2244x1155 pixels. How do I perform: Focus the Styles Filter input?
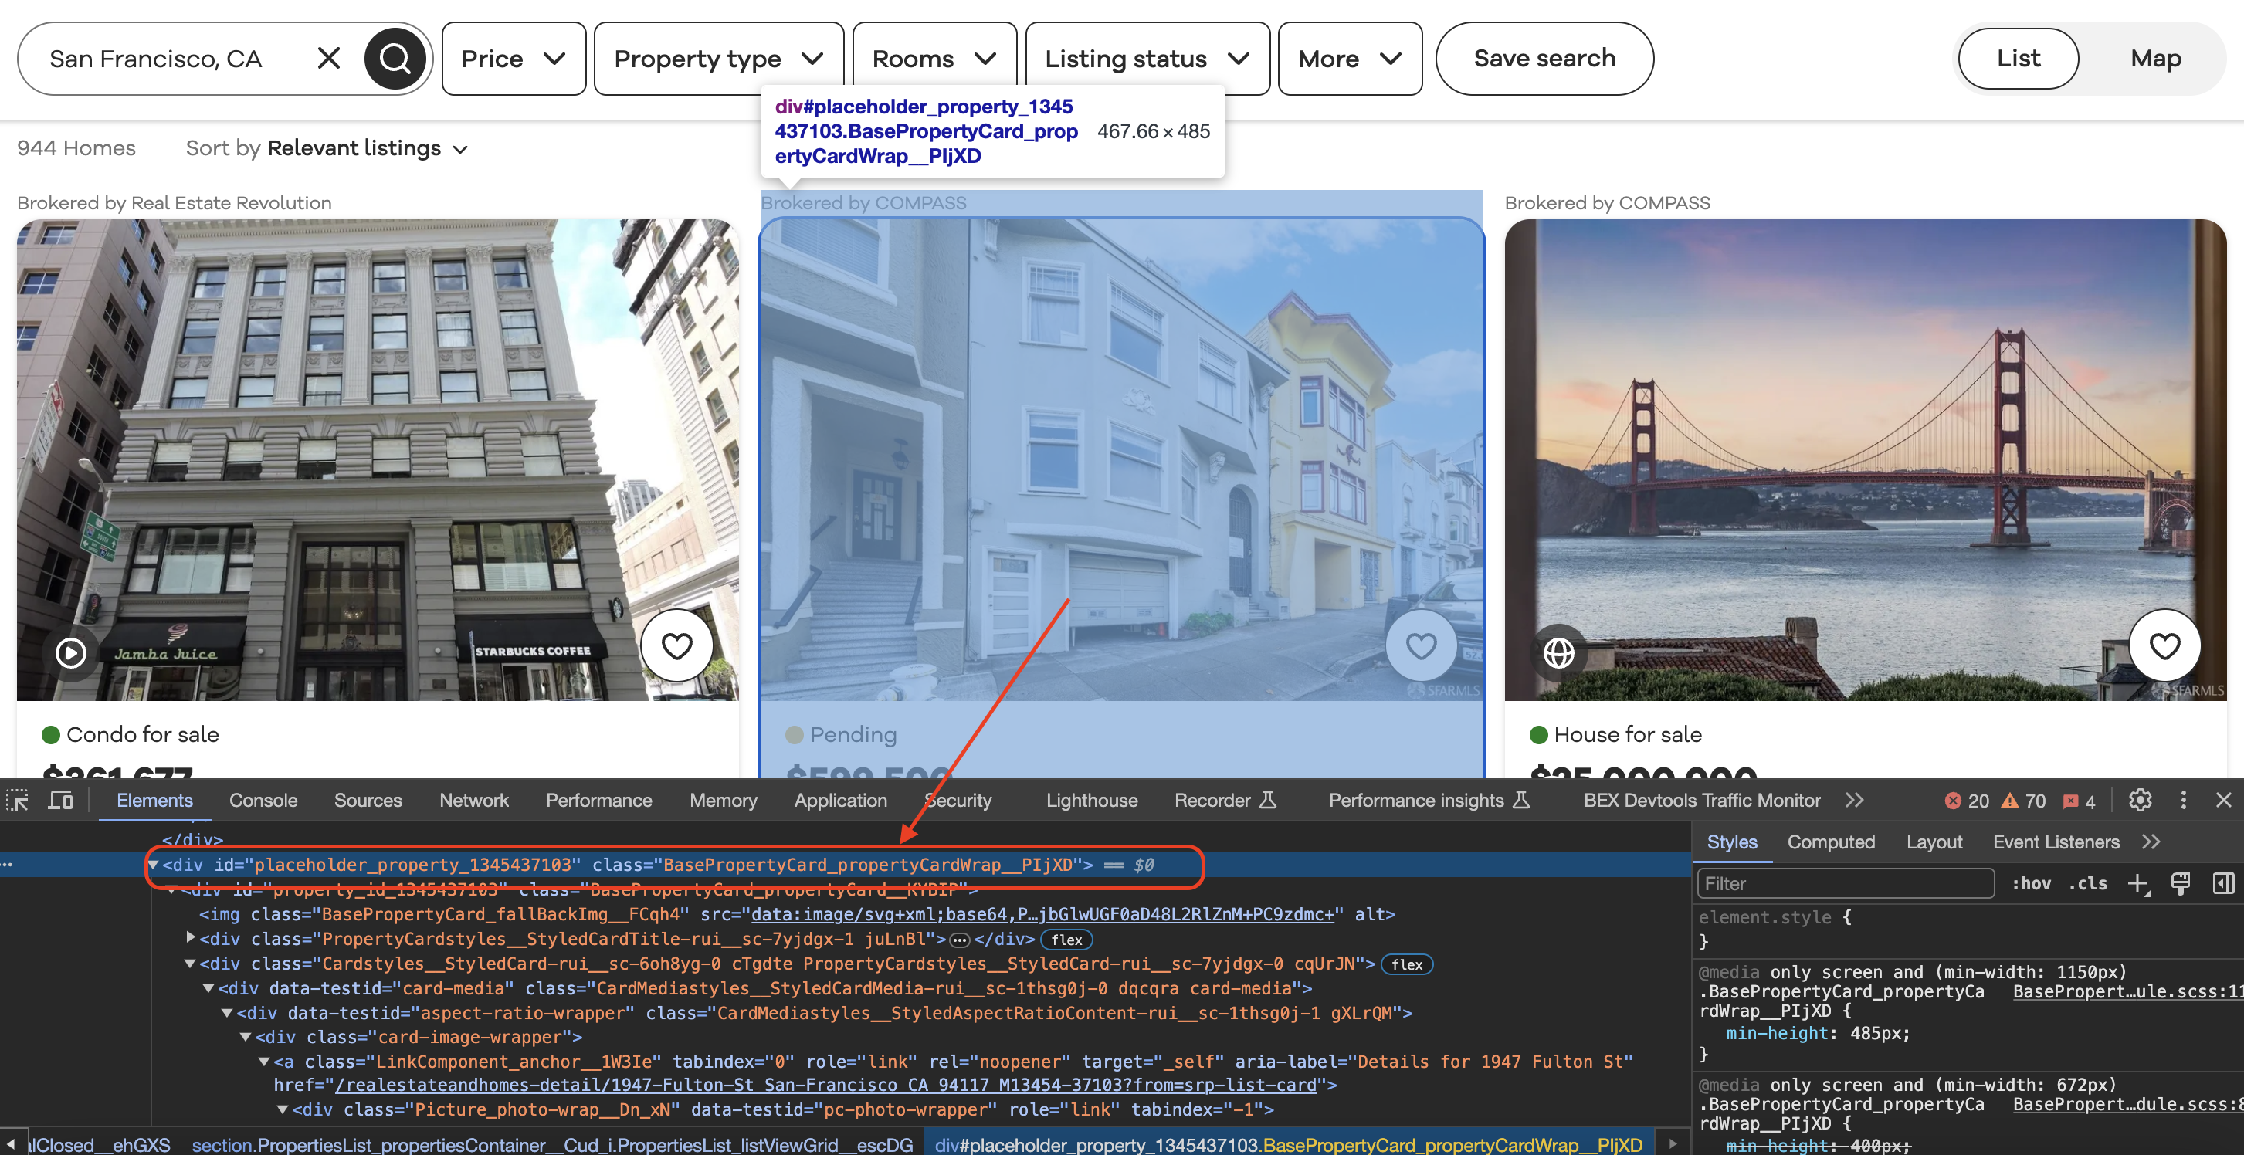[1846, 884]
